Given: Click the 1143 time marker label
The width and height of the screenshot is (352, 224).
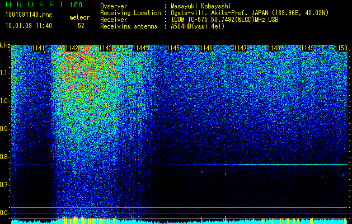Looking at the screenshot, I should pyautogui.click(x=106, y=48).
